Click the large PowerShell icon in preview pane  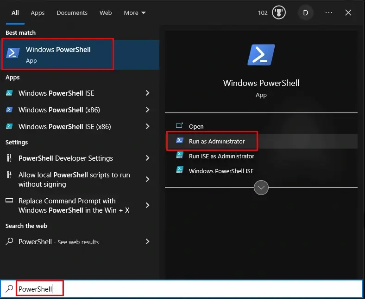click(x=261, y=55)
